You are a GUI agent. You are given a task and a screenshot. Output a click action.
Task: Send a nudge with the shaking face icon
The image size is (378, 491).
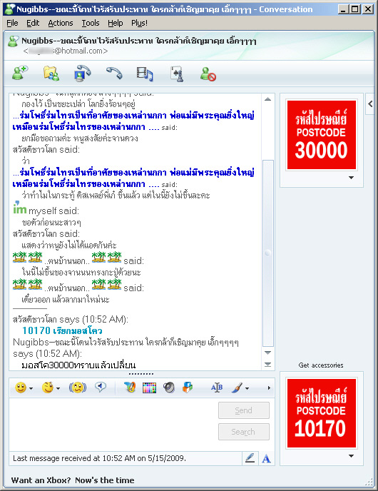point(77,388)
